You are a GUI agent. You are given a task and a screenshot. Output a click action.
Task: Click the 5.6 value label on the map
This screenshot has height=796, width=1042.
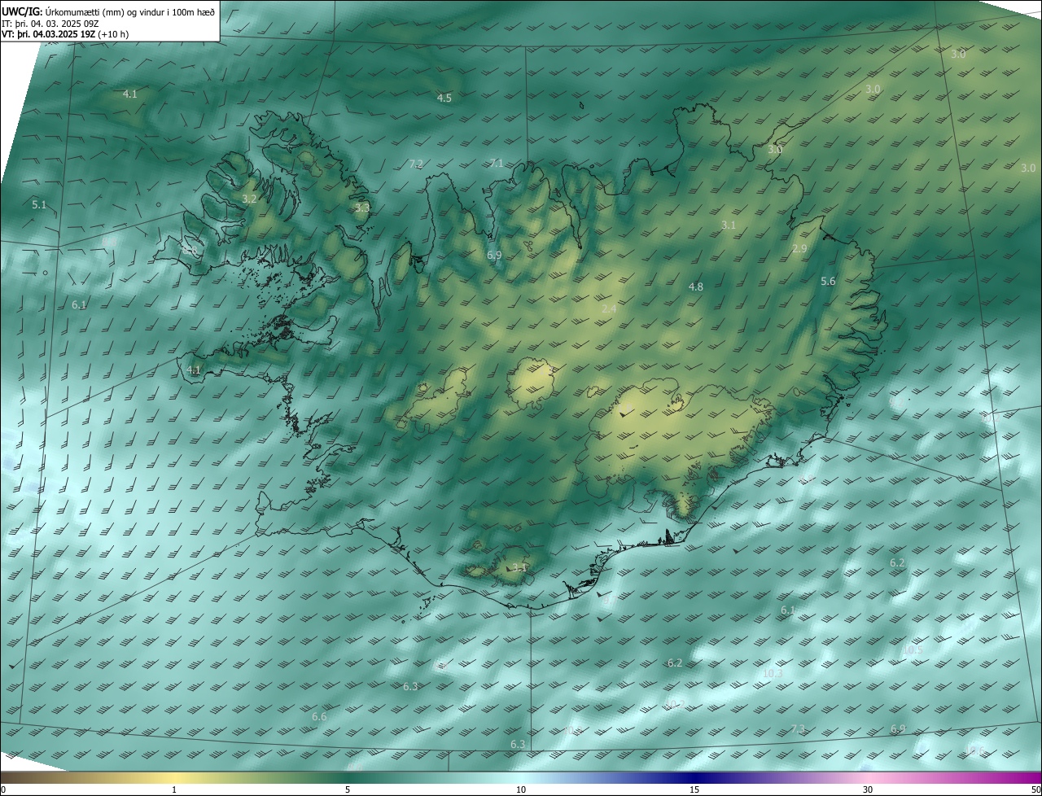click(x=828, y=282)
